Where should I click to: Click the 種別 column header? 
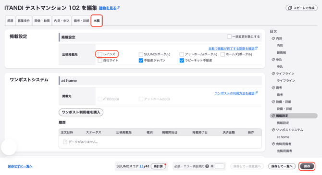(149, 133)
